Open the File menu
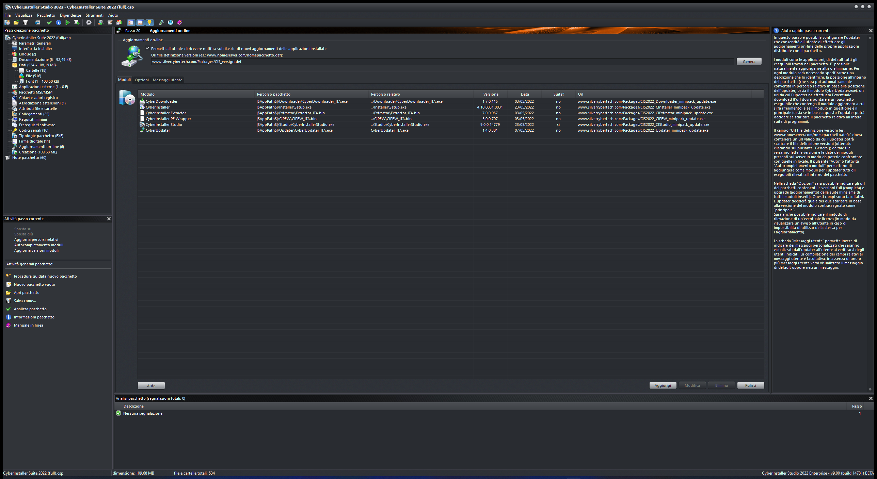 [7, 15]
